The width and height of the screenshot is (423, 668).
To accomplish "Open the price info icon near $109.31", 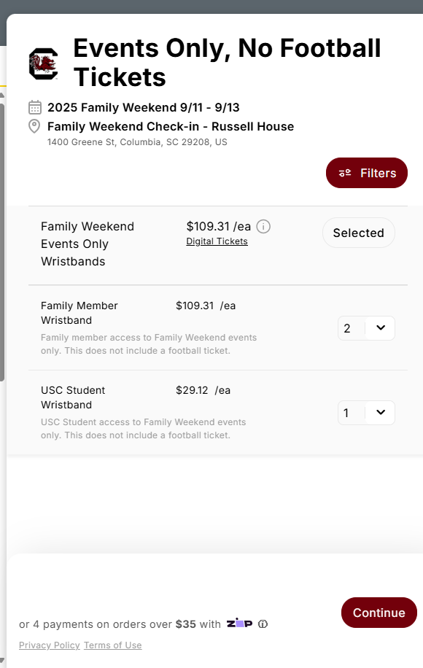I will click(263, 227).
